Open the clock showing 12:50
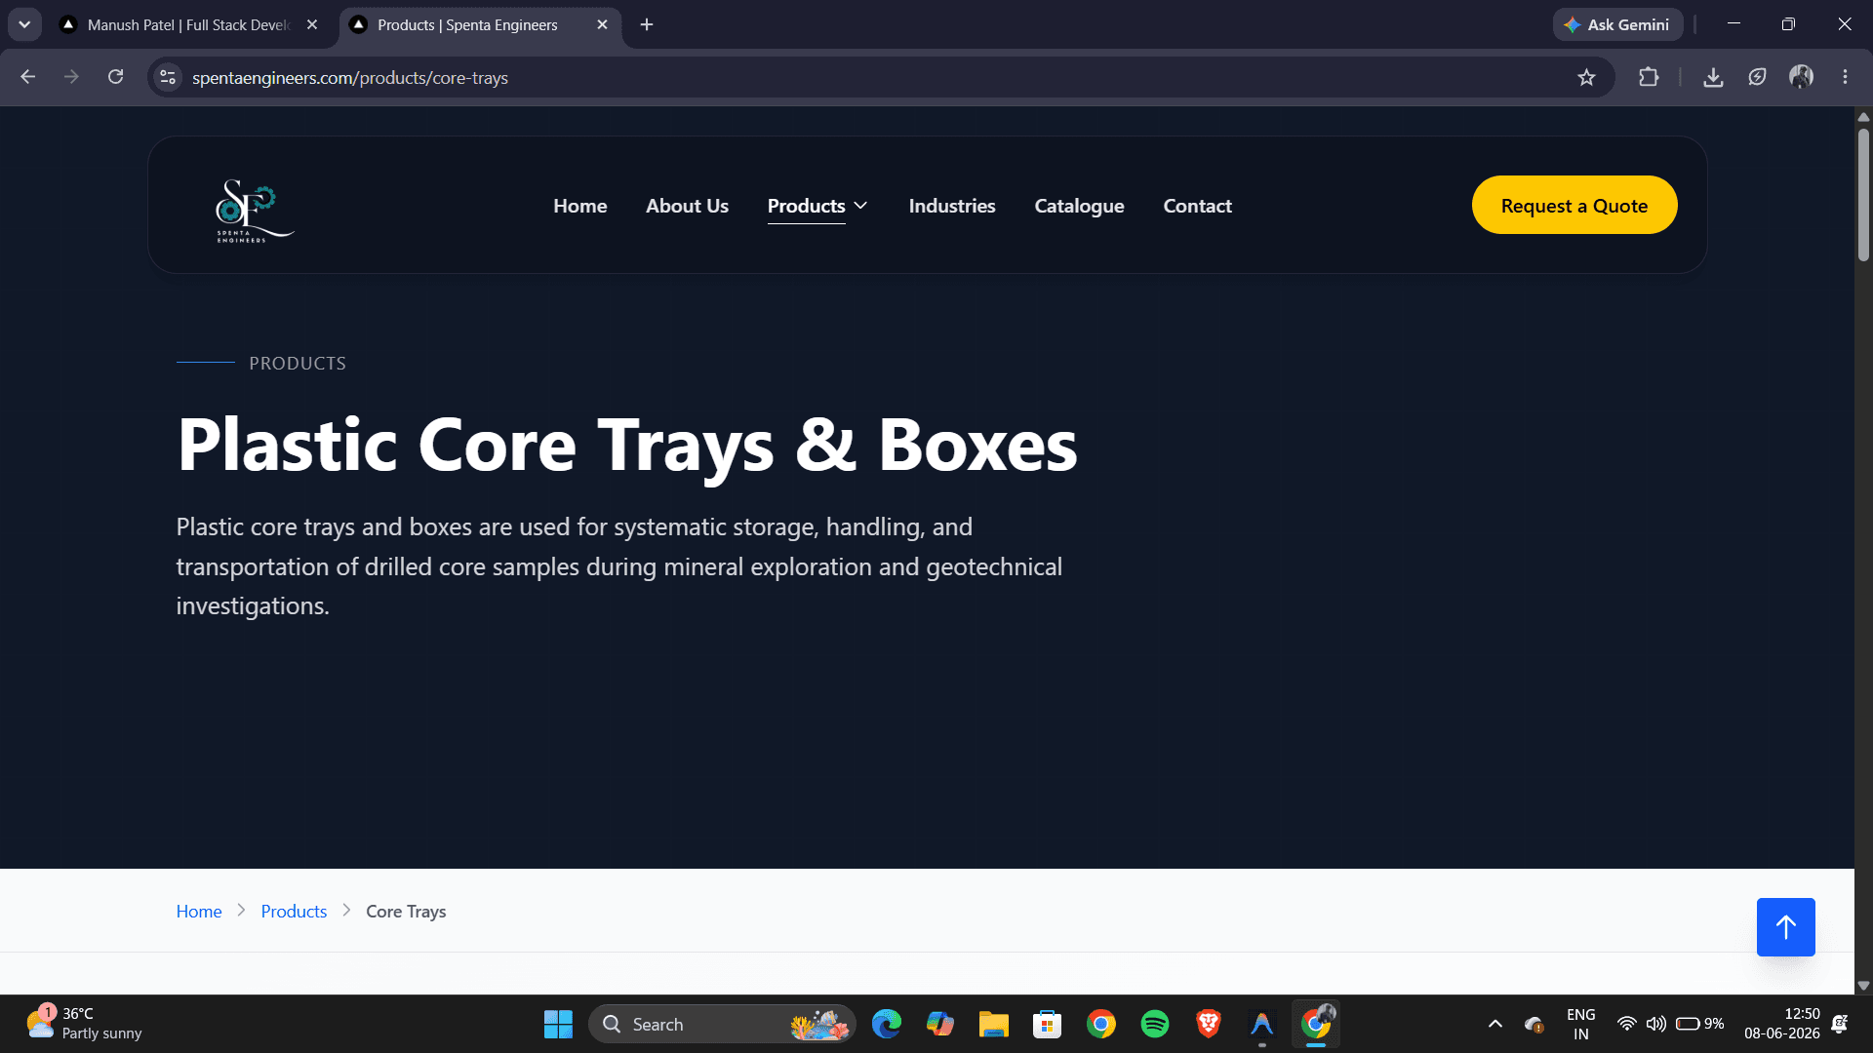1873x1053 pixels. tap(1781, 1024)
